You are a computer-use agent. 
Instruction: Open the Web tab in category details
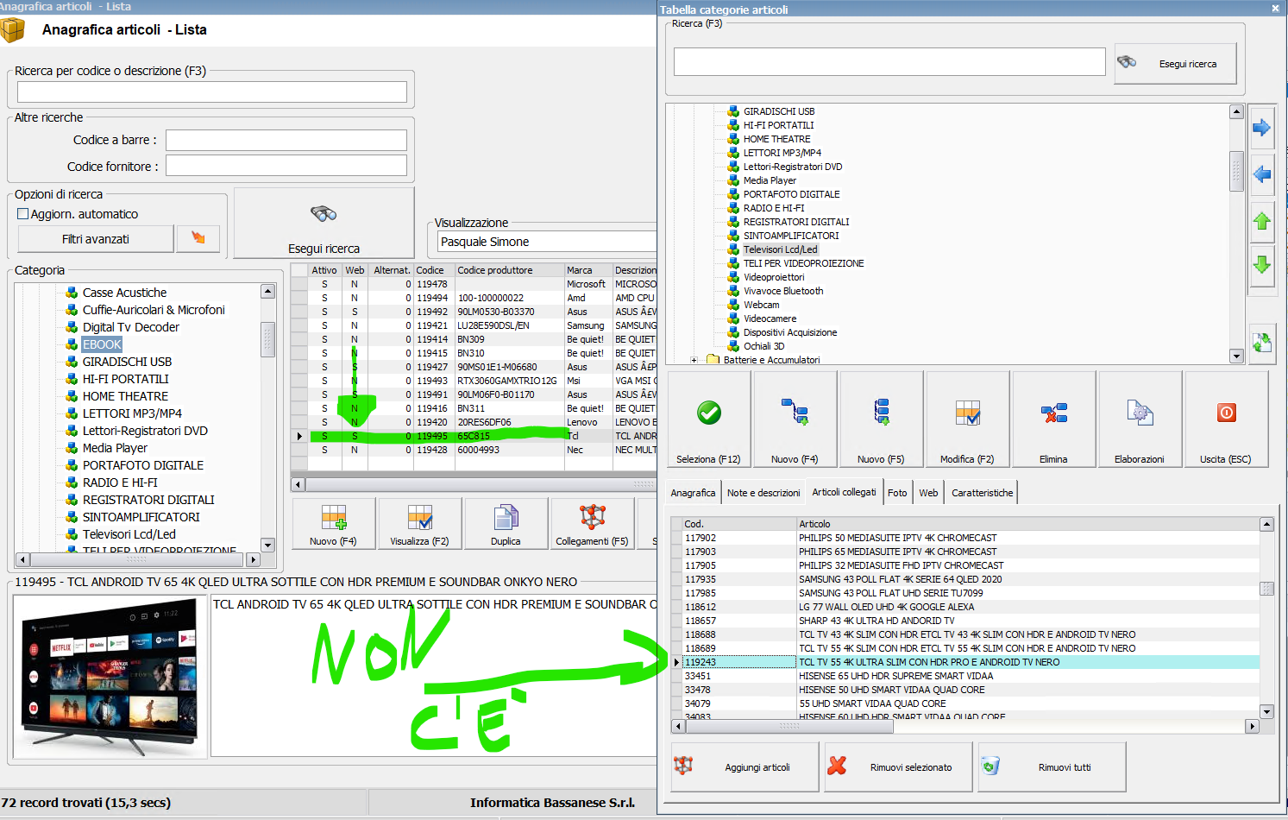[928, 493]
